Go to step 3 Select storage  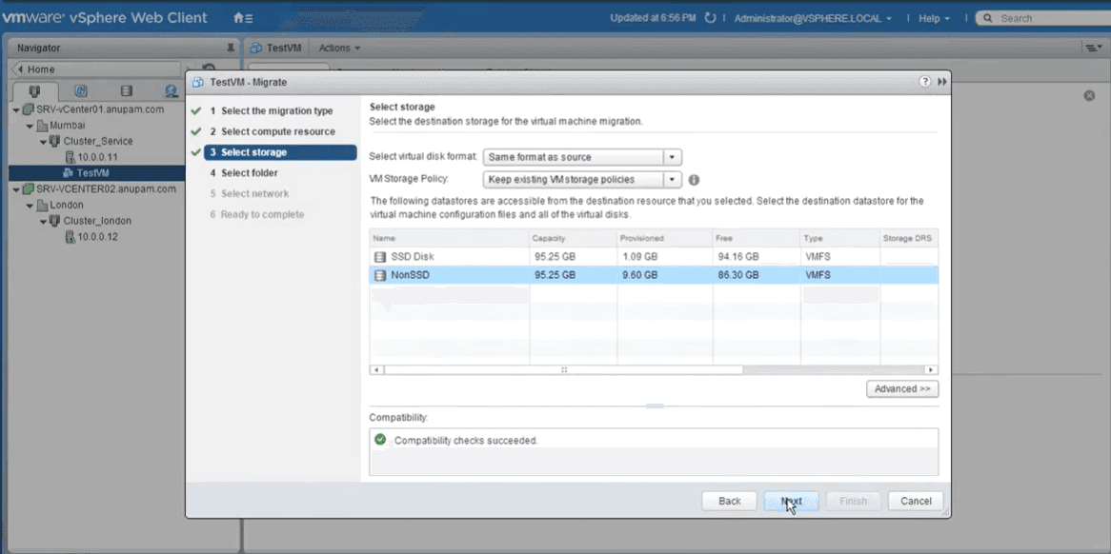(280, 152)
